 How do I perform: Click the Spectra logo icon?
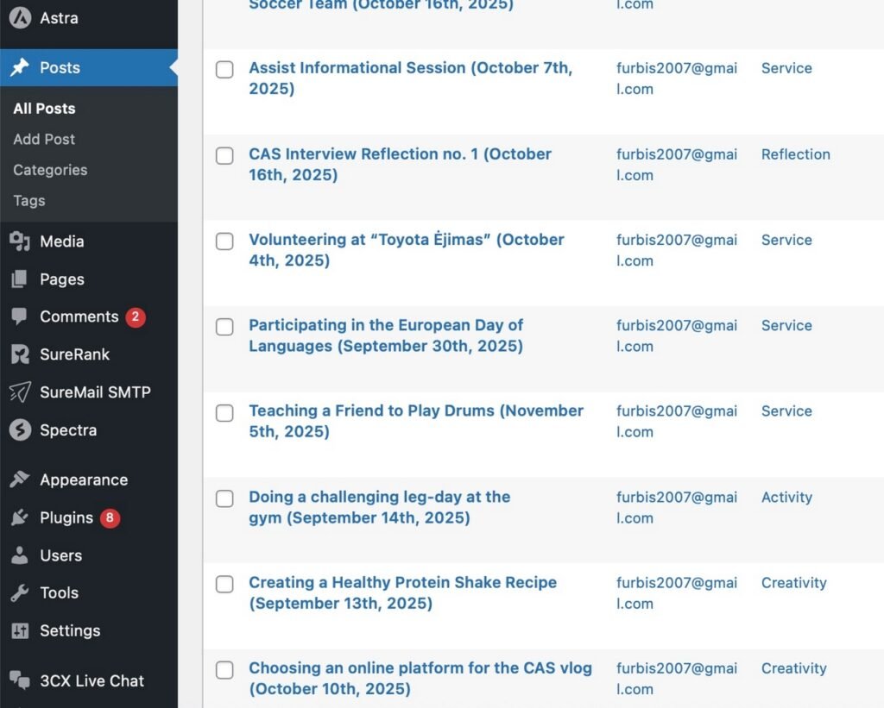(x=19, y=430)
